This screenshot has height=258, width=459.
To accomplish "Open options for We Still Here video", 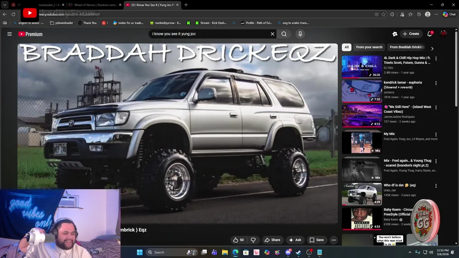I will point(436,107).
